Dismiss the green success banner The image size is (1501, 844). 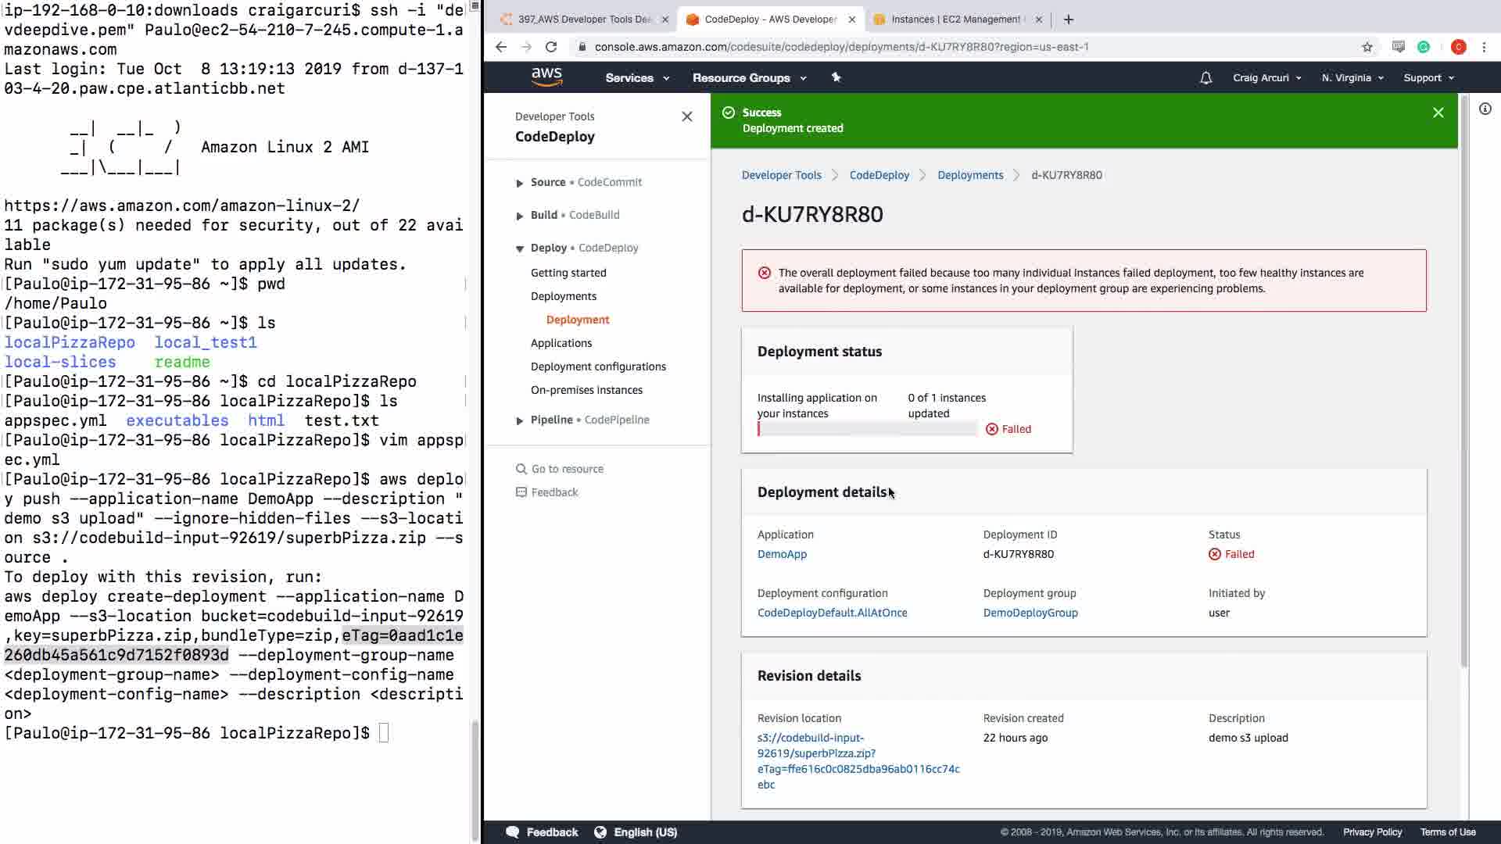[x=1438, y=113]
